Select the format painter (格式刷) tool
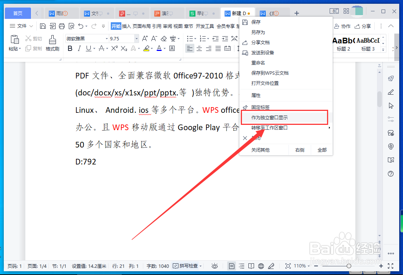403x275 pixels. click(x=53, y=43)
